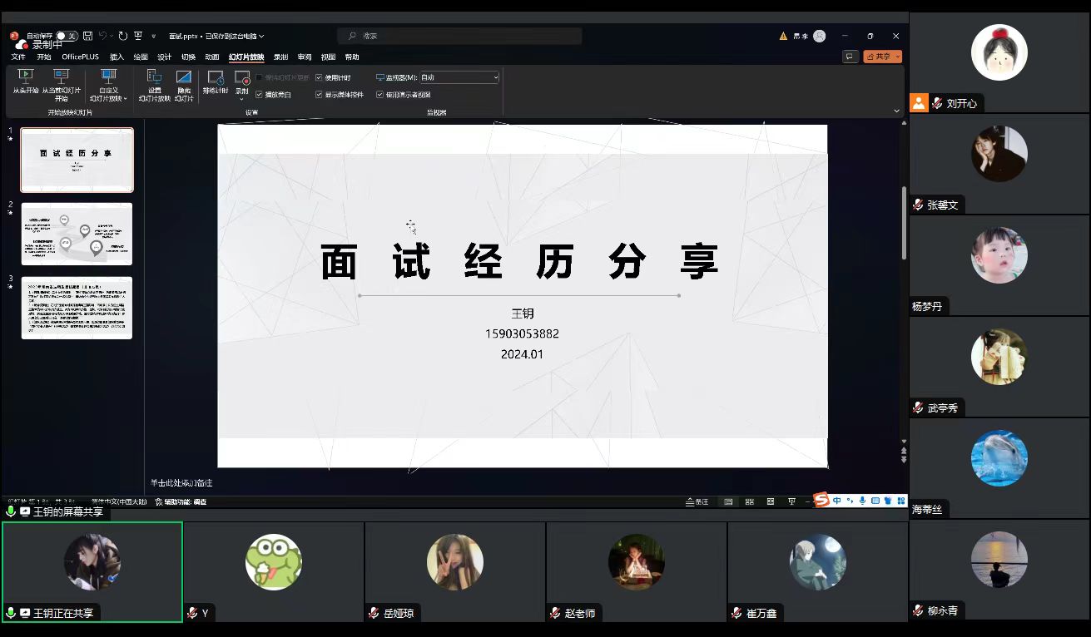
Task: Open the 插入 ribbon tab
Action: point(117,57)
